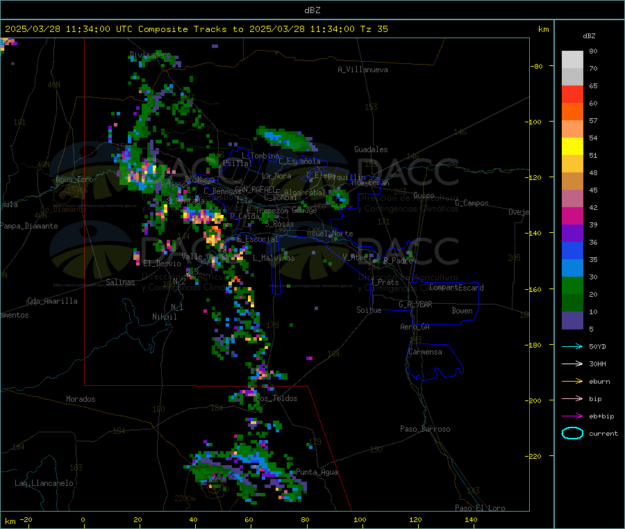
Task: Click the dBZ title in top bar
Action: point(312,10)
